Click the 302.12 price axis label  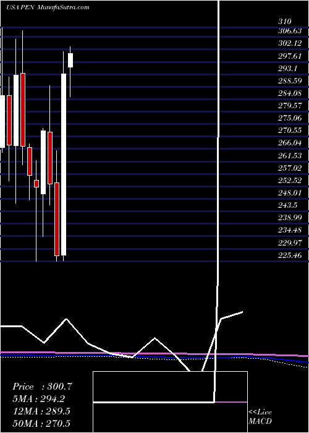click(x=289, y=43)
